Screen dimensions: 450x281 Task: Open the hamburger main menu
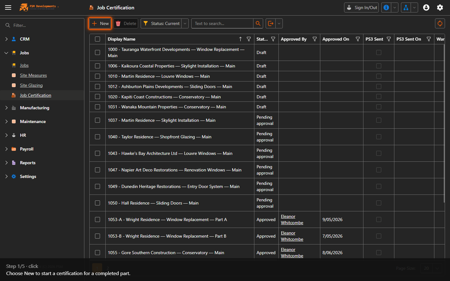click(8, 7)
